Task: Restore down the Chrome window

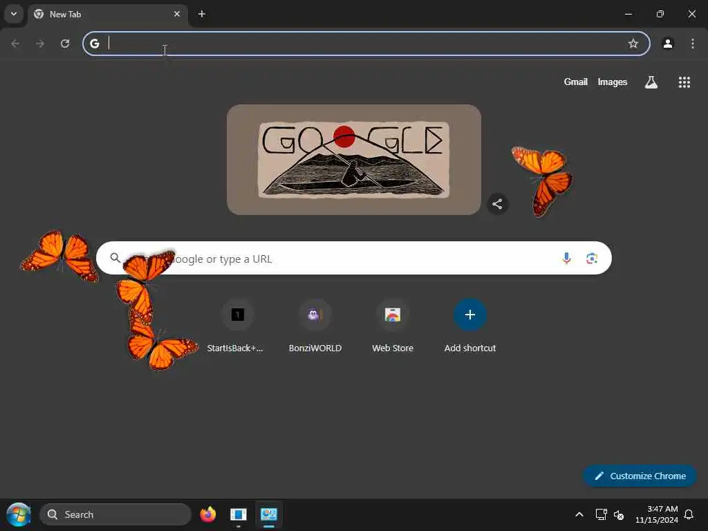Action: pyautogui.click(x=660, y=14)
